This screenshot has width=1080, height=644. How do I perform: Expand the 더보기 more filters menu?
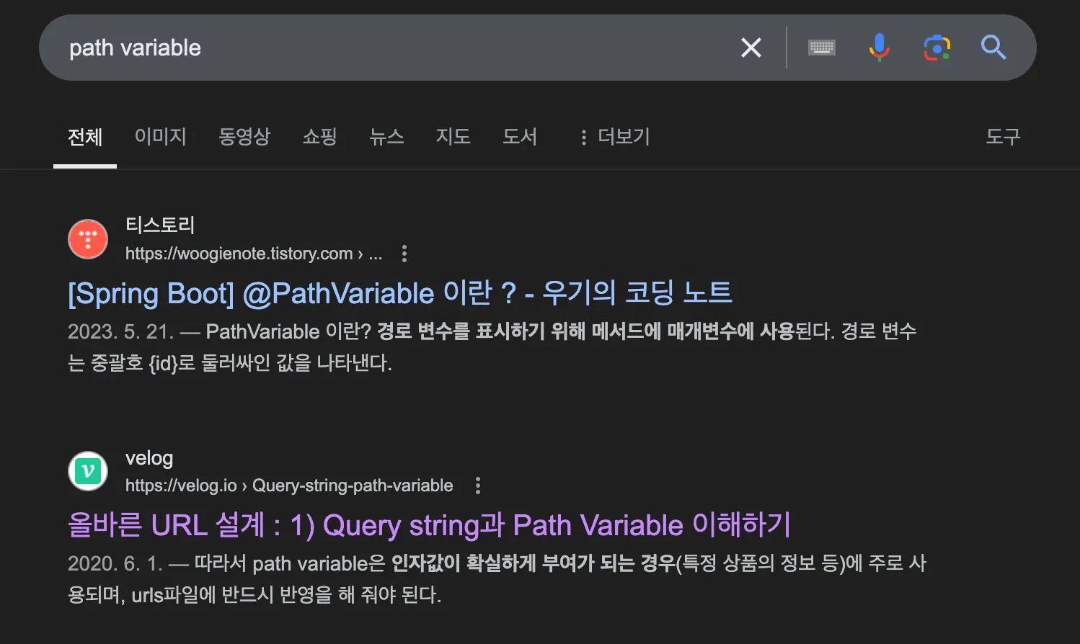(615, 137)
